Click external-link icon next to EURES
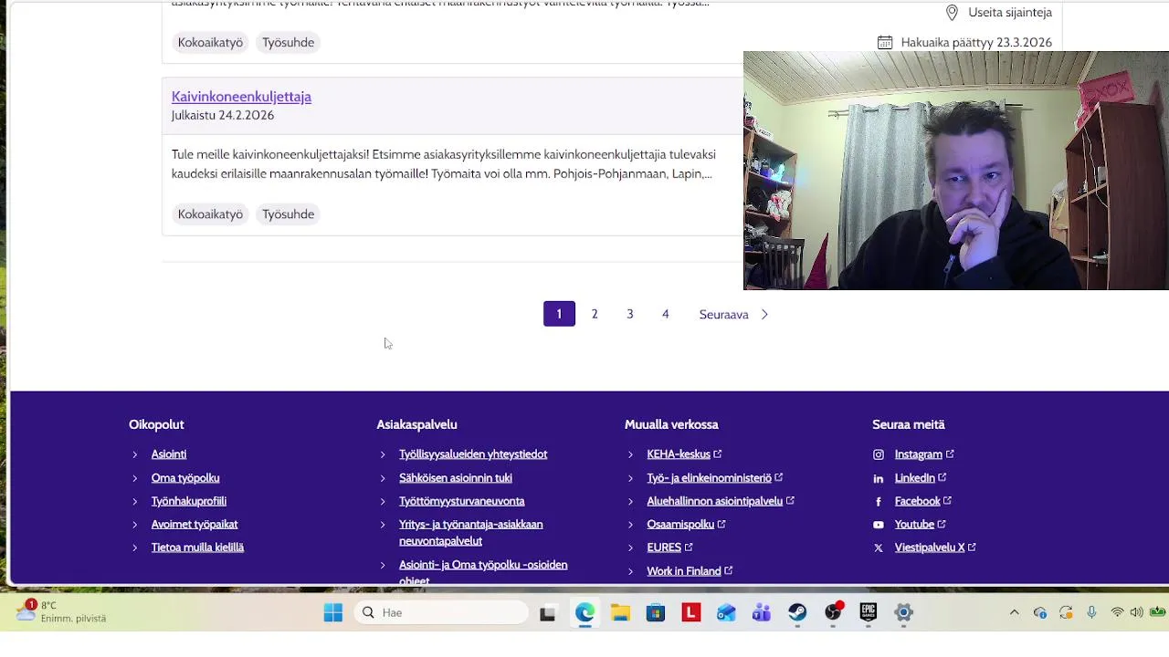The image size is (1169, 657). tap(689, 547)
